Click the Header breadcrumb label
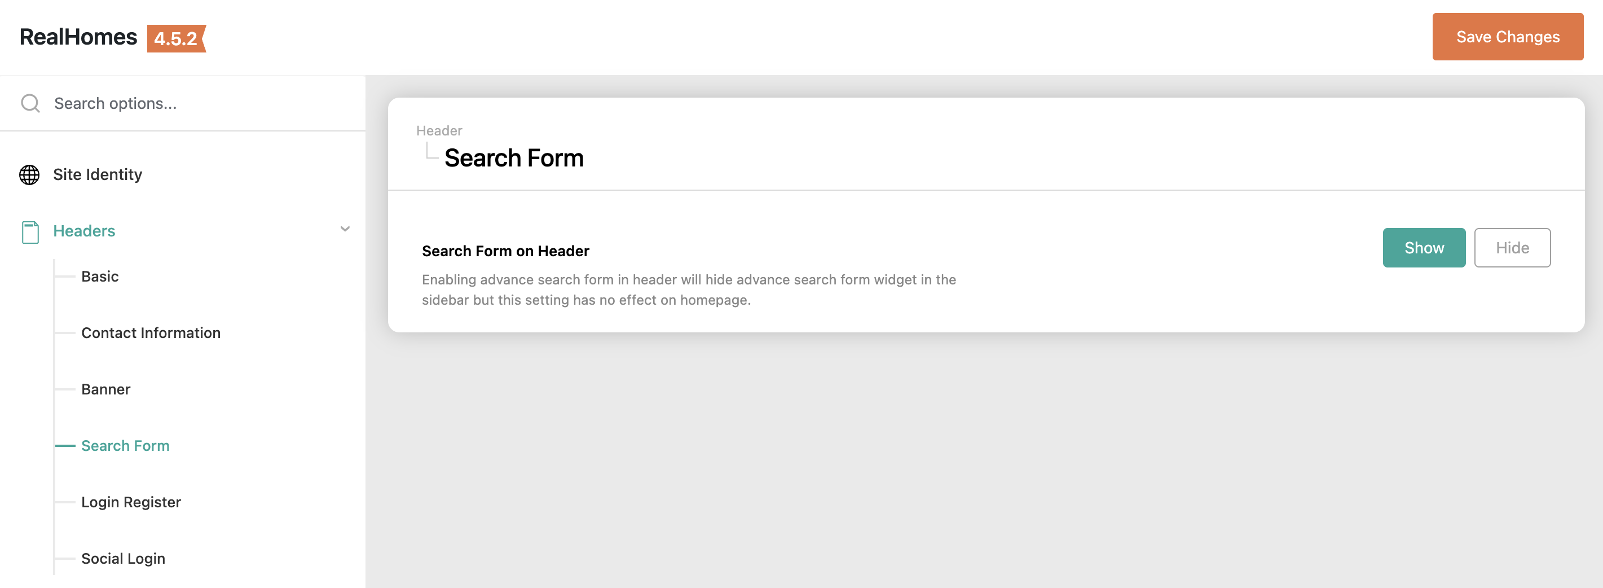 439,131
